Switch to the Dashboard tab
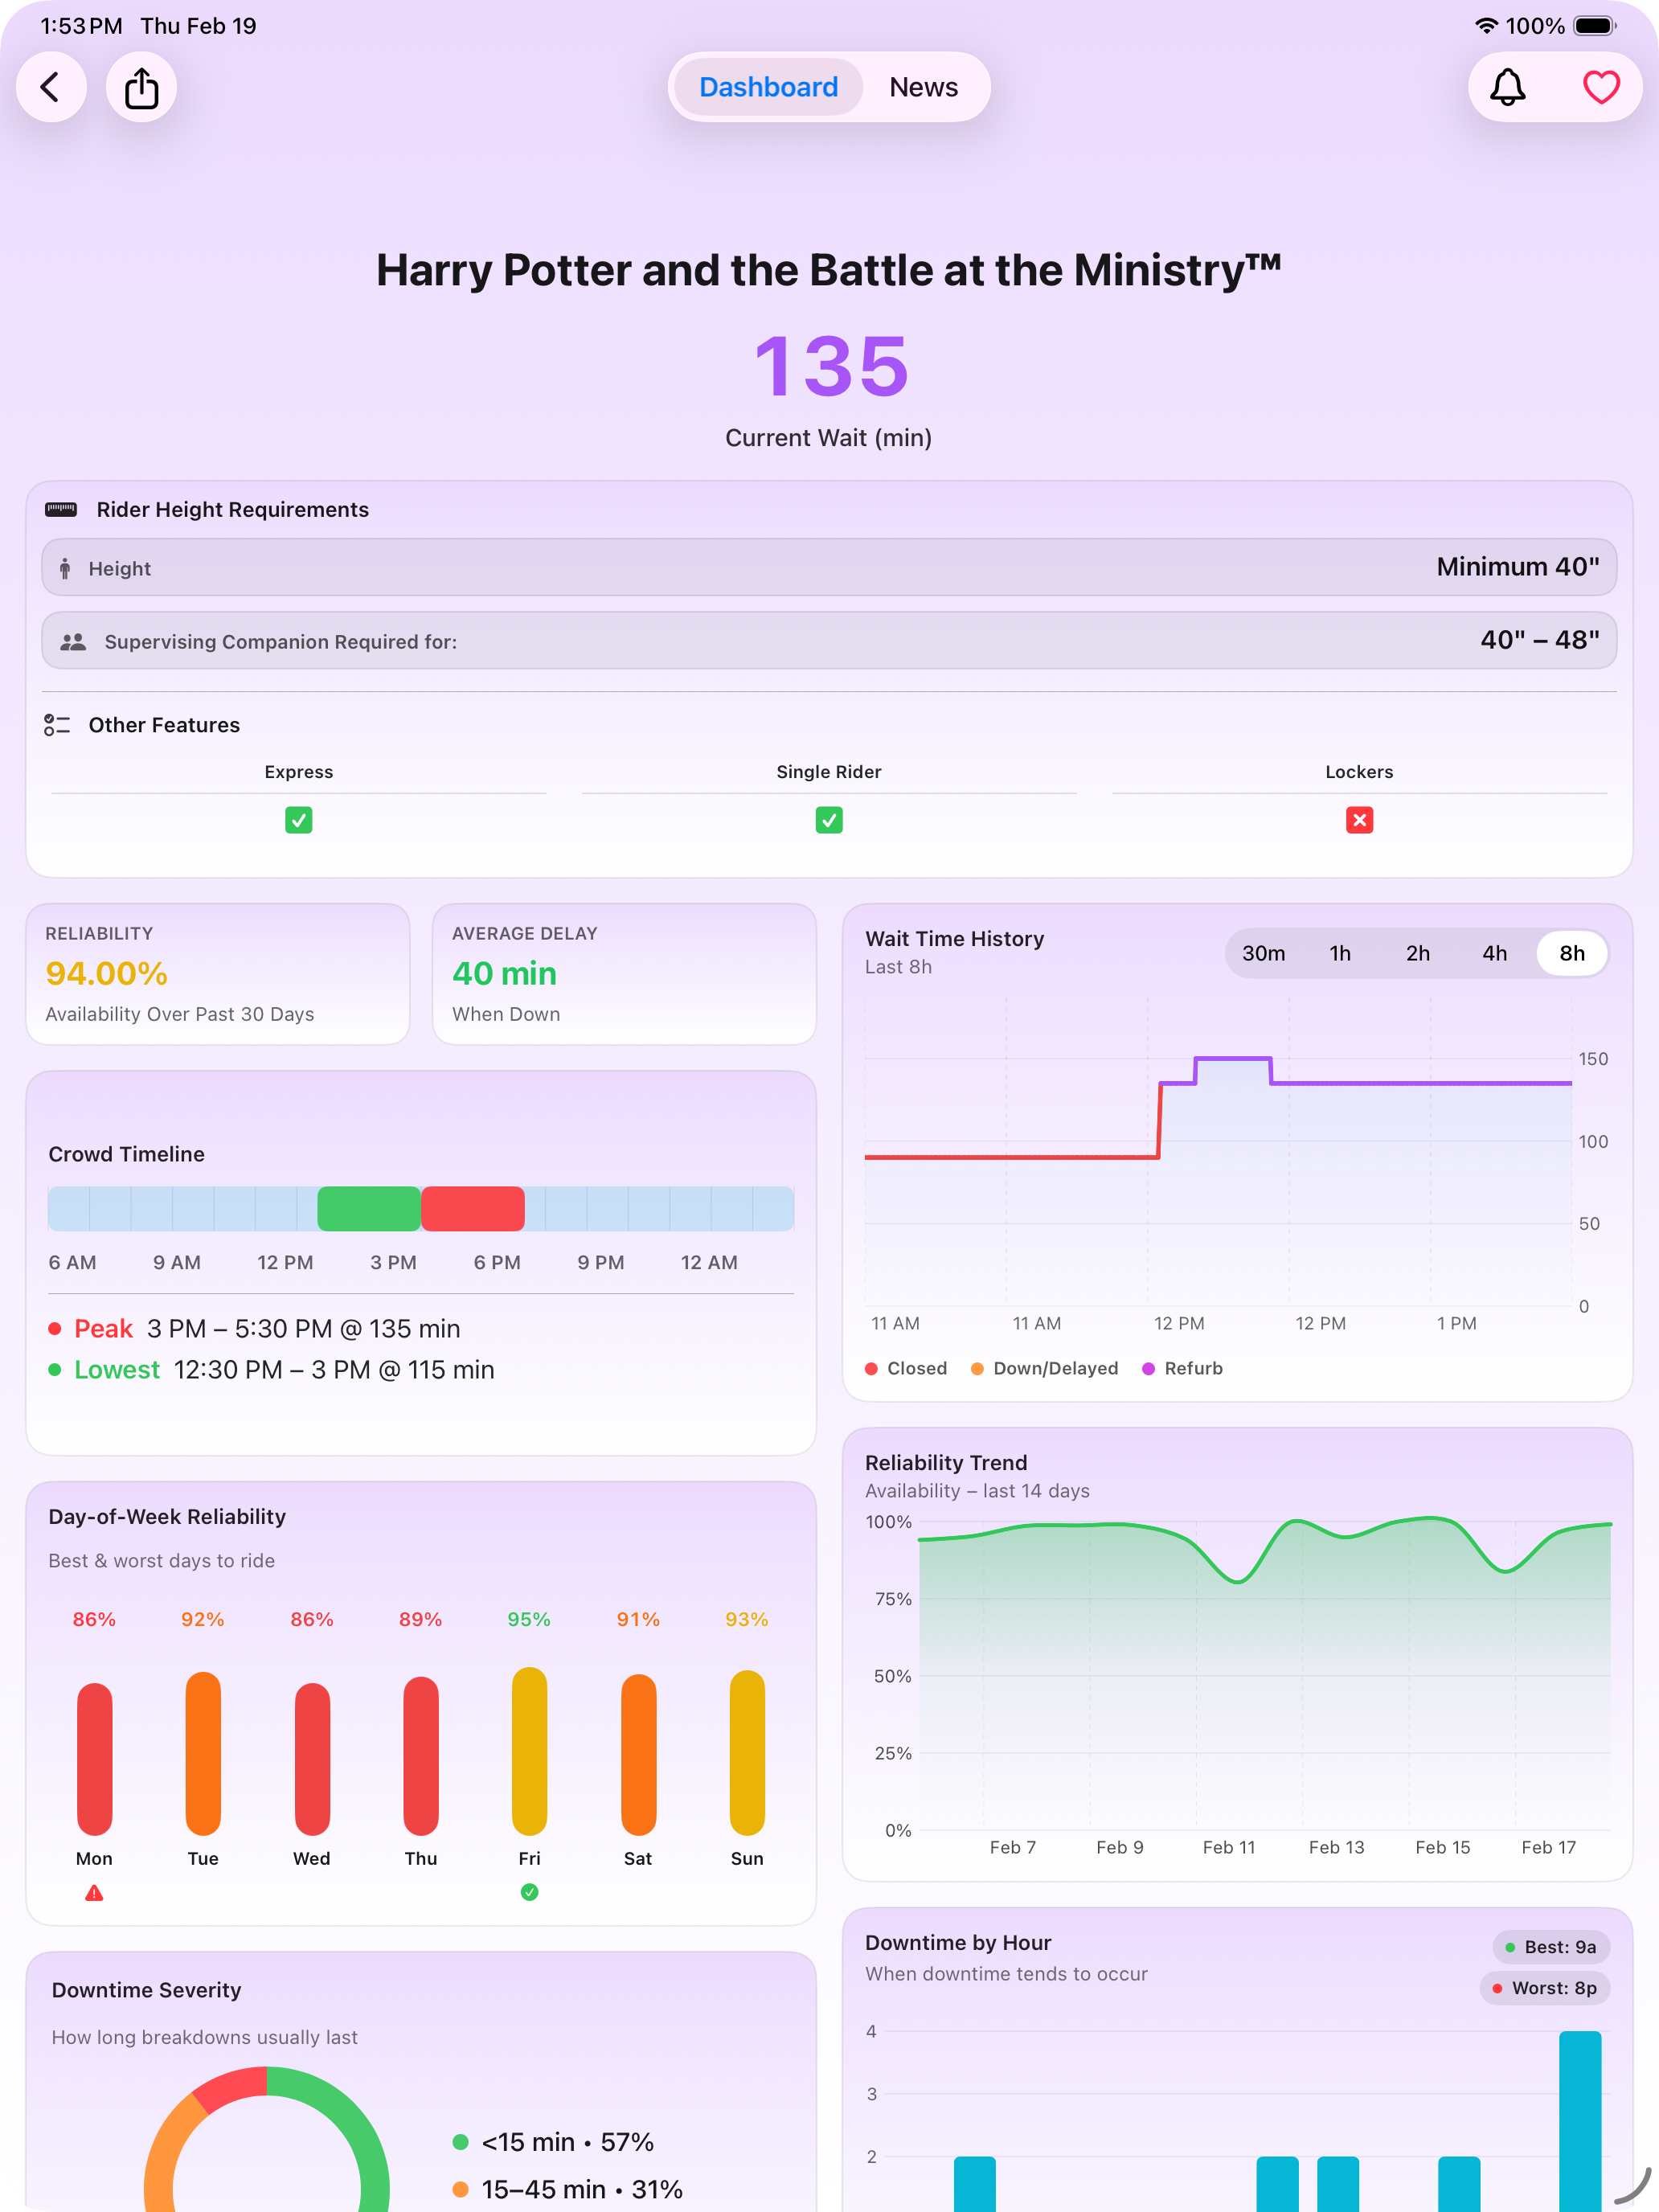The image size is (1659, 2212). pos(768,87)
